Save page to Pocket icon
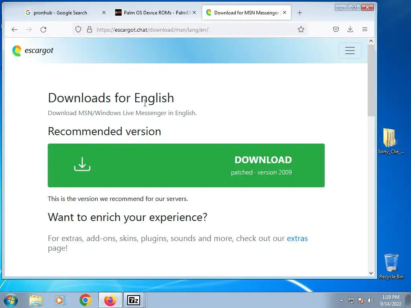This screenshot has width=411, height=308. pos(336,29)
